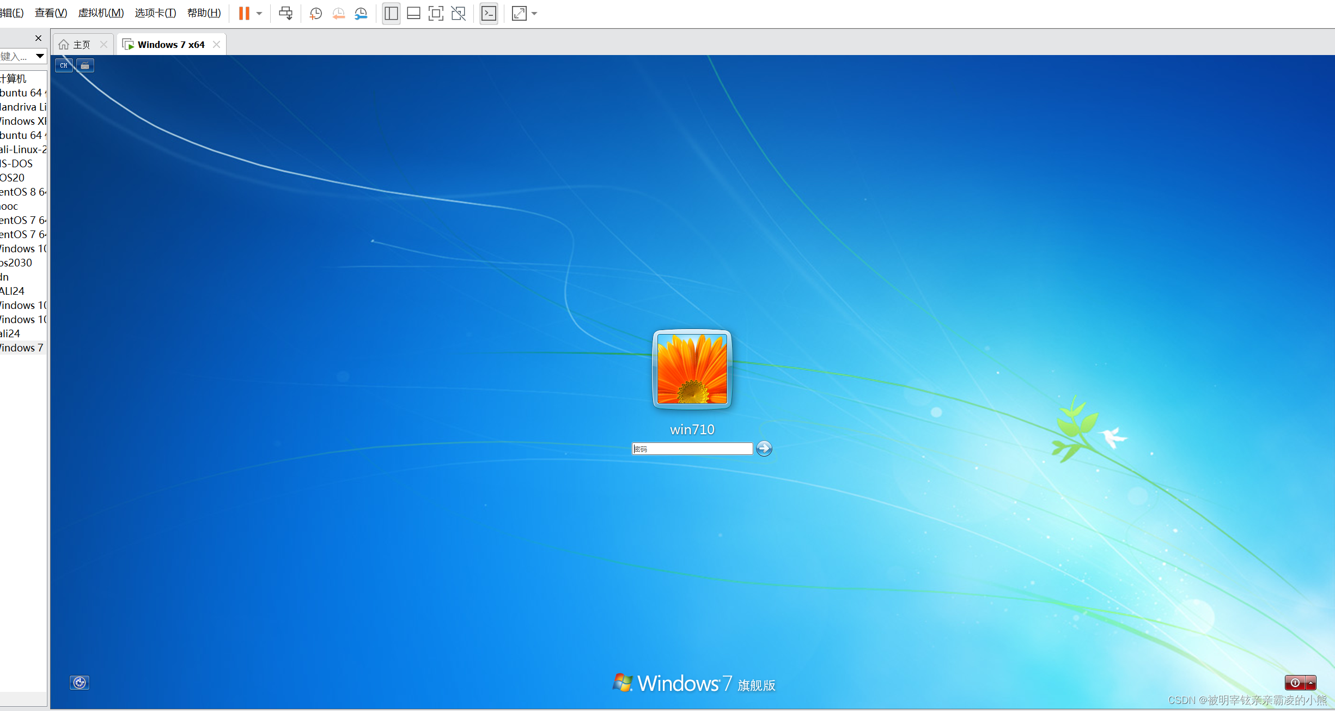Open the library search filter dropdown
The height and width of the screenshot is (711, 1335).
point(40,56)
